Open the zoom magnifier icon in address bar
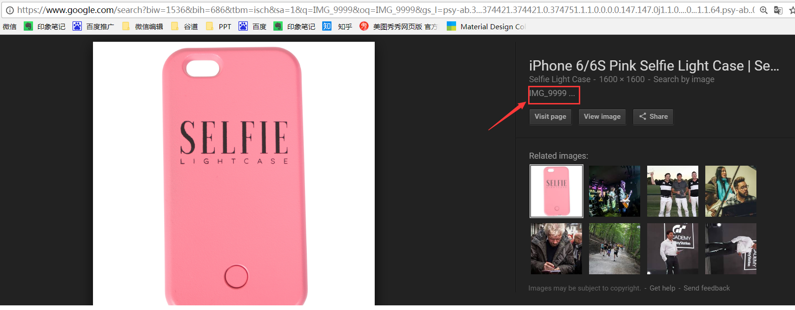This screenshot has width=795, height=310. click(x=763, y=10)
